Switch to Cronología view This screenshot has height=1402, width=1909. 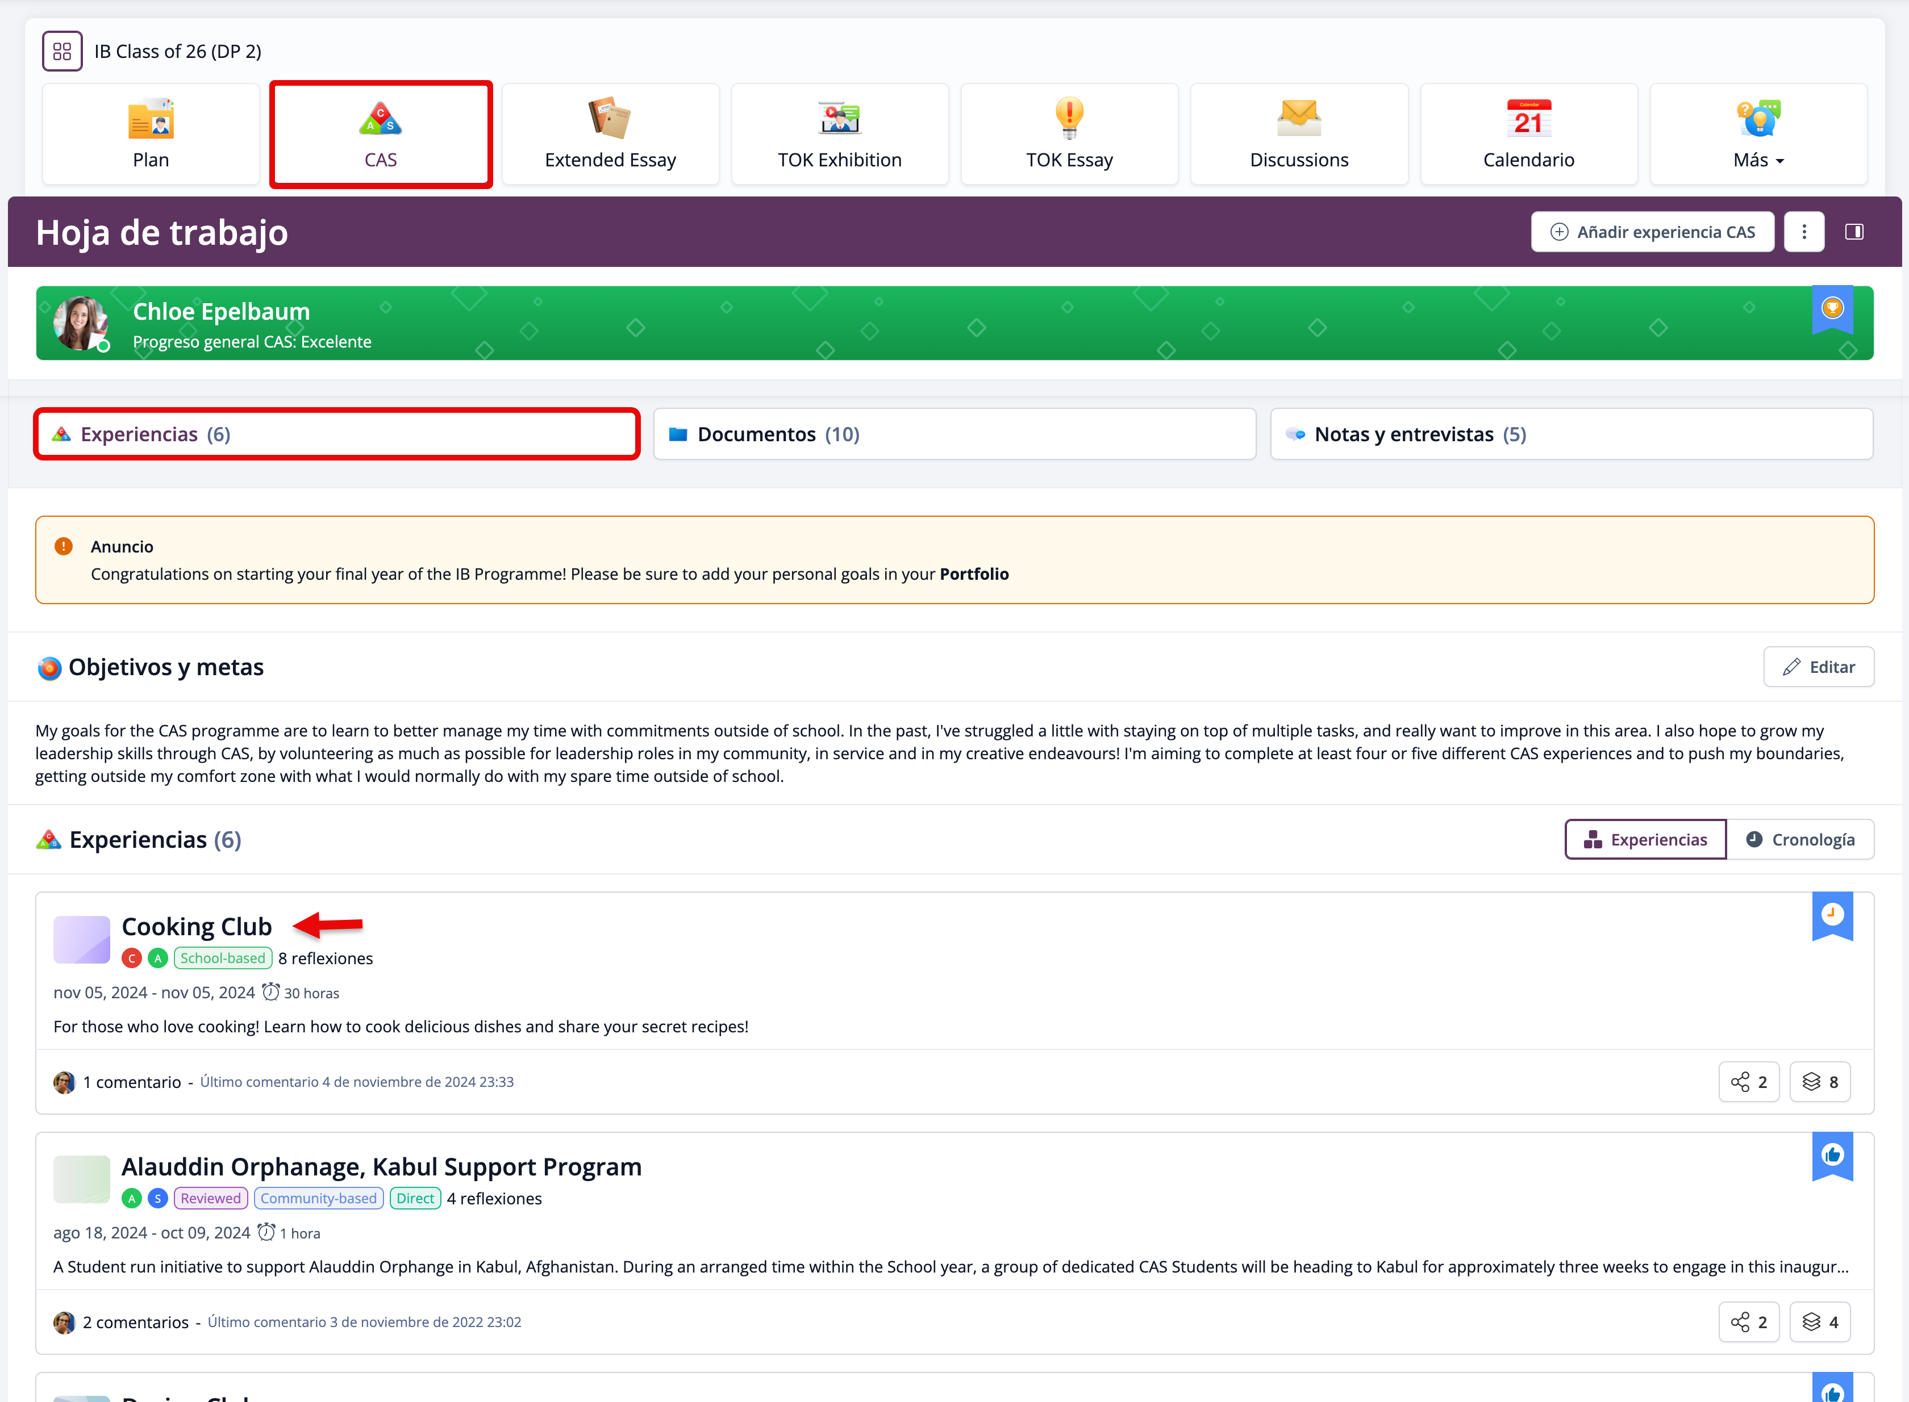click(1800, 839)
